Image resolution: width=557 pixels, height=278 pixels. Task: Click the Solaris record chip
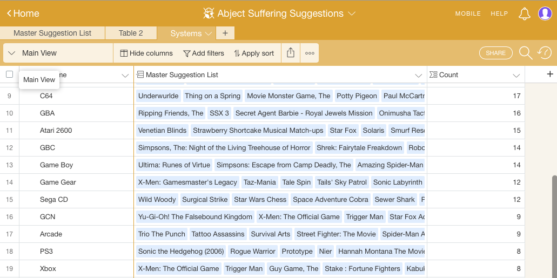[x=373, y=130]
